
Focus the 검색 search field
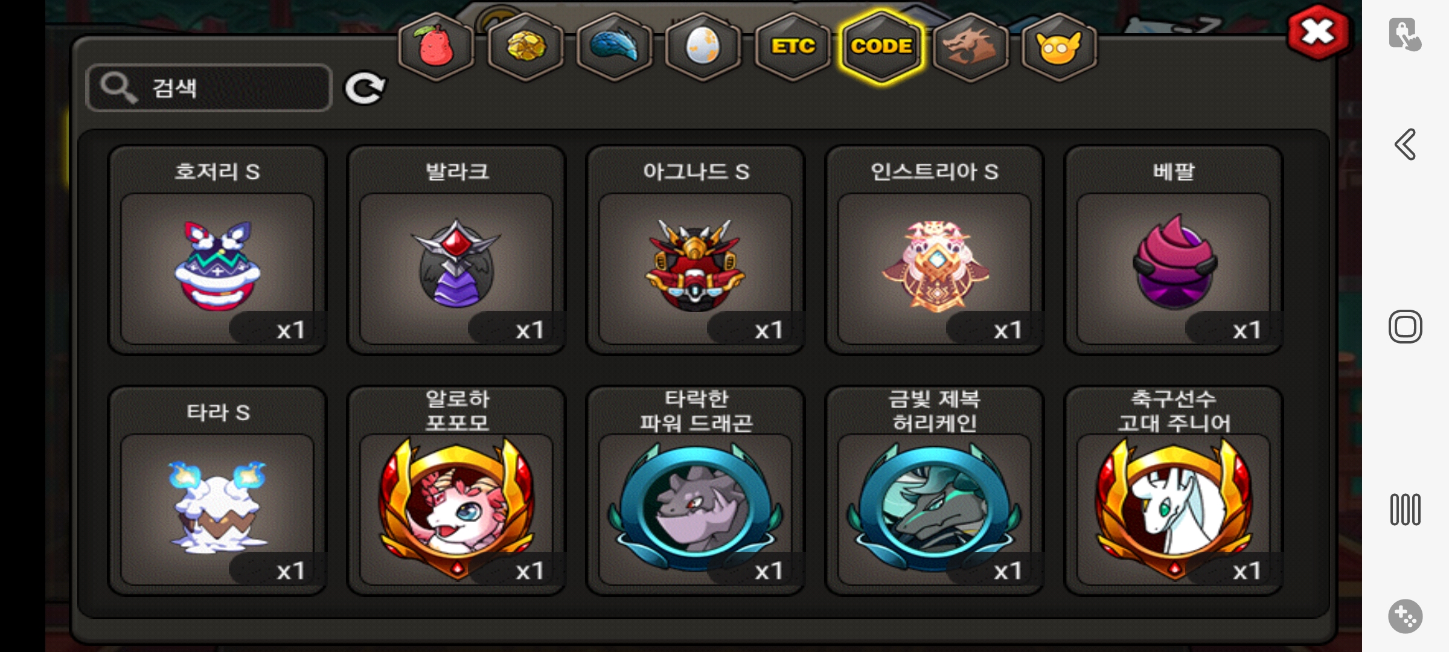210,88
